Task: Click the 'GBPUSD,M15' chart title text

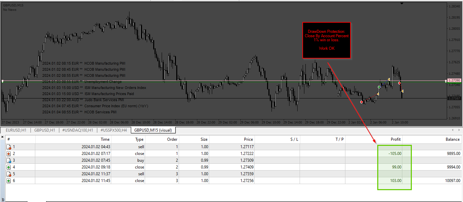Action: point(14,5)
